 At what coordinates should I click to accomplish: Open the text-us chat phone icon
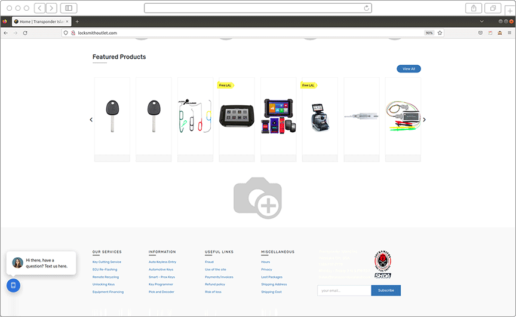(13, 285)
